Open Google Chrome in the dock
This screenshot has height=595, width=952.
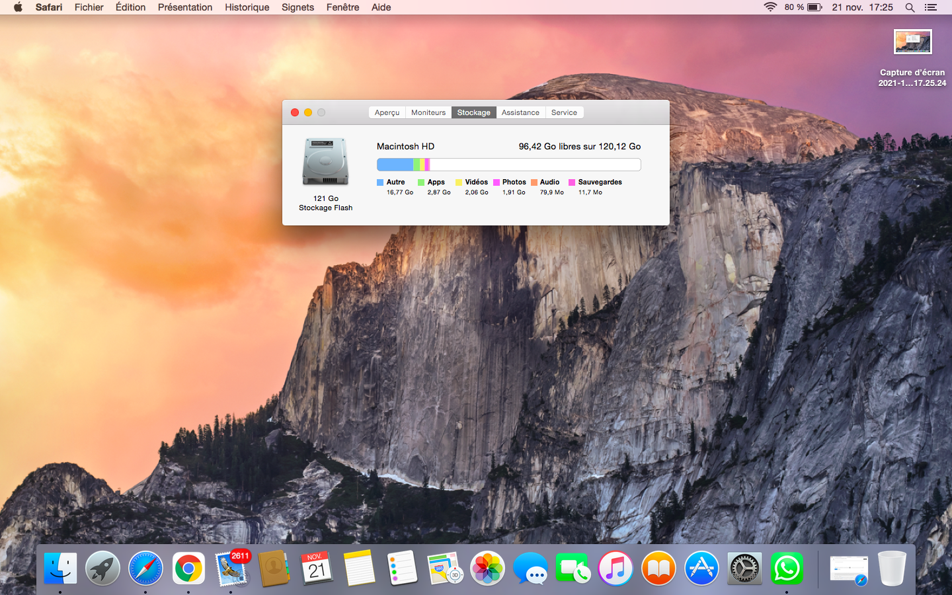(188, 569)
